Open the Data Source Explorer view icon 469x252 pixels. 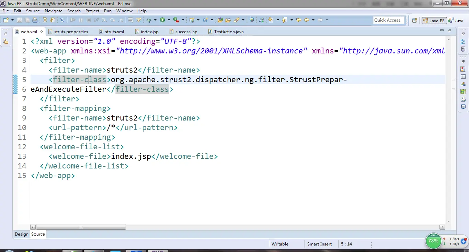point(463,92)
